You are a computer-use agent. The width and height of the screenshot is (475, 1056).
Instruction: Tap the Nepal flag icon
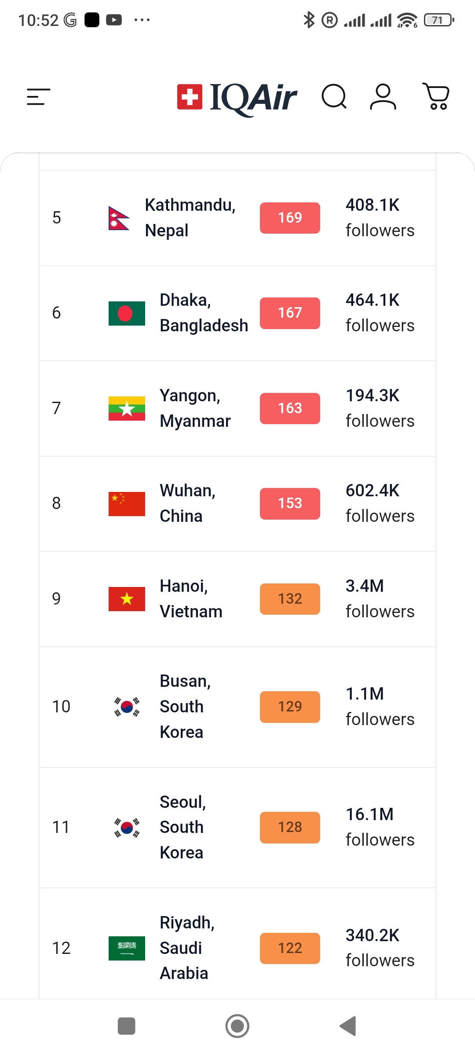click(119, 218)
